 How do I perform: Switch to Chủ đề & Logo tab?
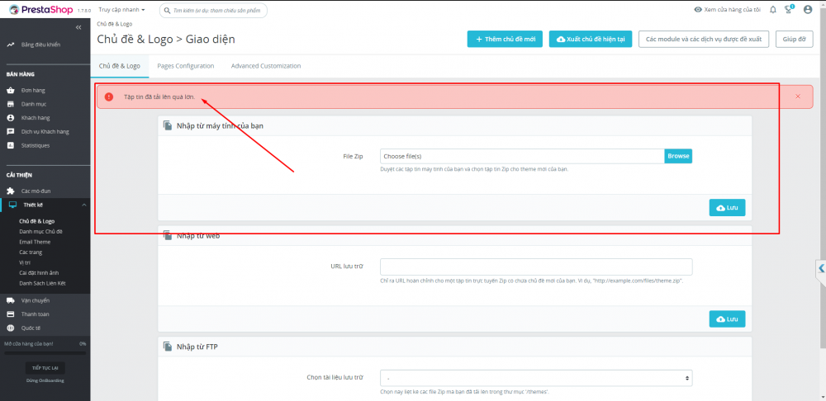click(x=119, y=66)
